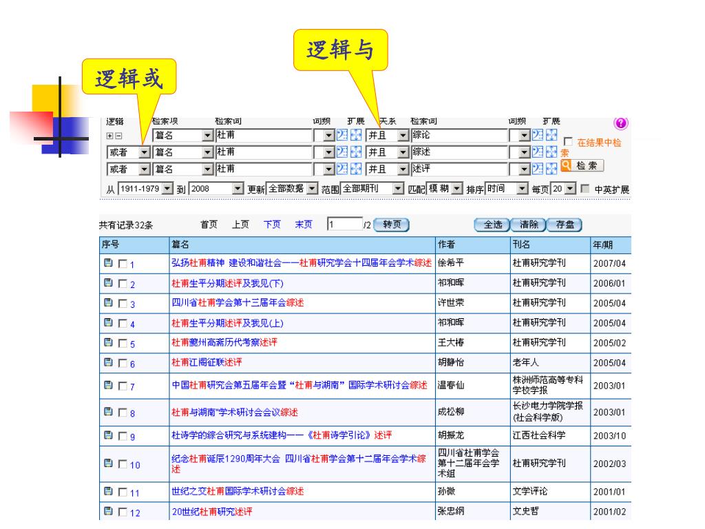This screenshot has height=529, width=705.
Task: Click the purple help question mark icon
Action: click(620, 123)
